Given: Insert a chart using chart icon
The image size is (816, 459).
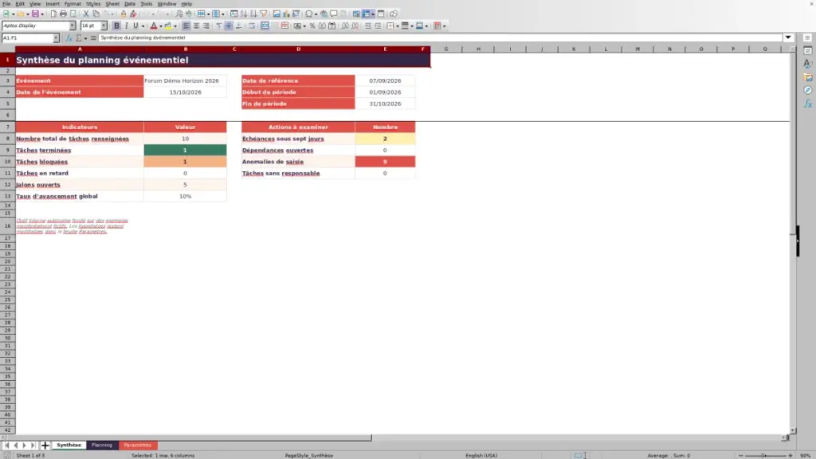Looking at the screenshot, I should (286, 14).
